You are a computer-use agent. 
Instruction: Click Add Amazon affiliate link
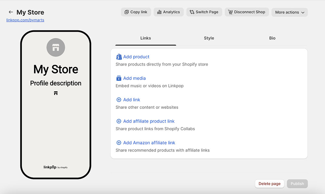tap(149, 143)
